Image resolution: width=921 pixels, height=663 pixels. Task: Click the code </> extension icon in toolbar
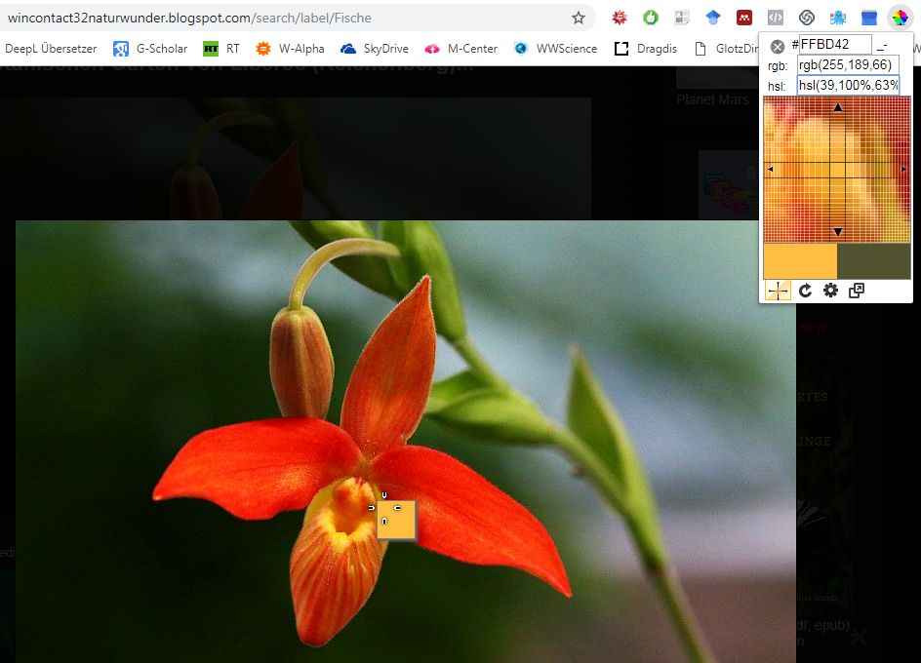pyautogui.click(x=775, y=17)
